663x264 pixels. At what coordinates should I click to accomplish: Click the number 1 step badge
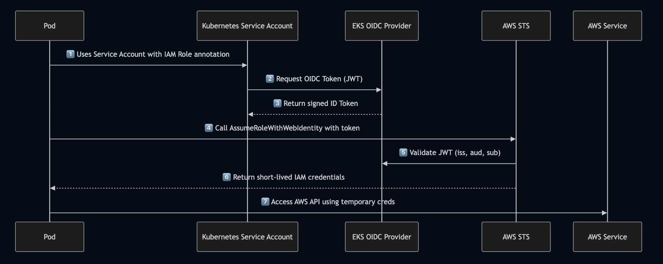click(x=70, y=54)
